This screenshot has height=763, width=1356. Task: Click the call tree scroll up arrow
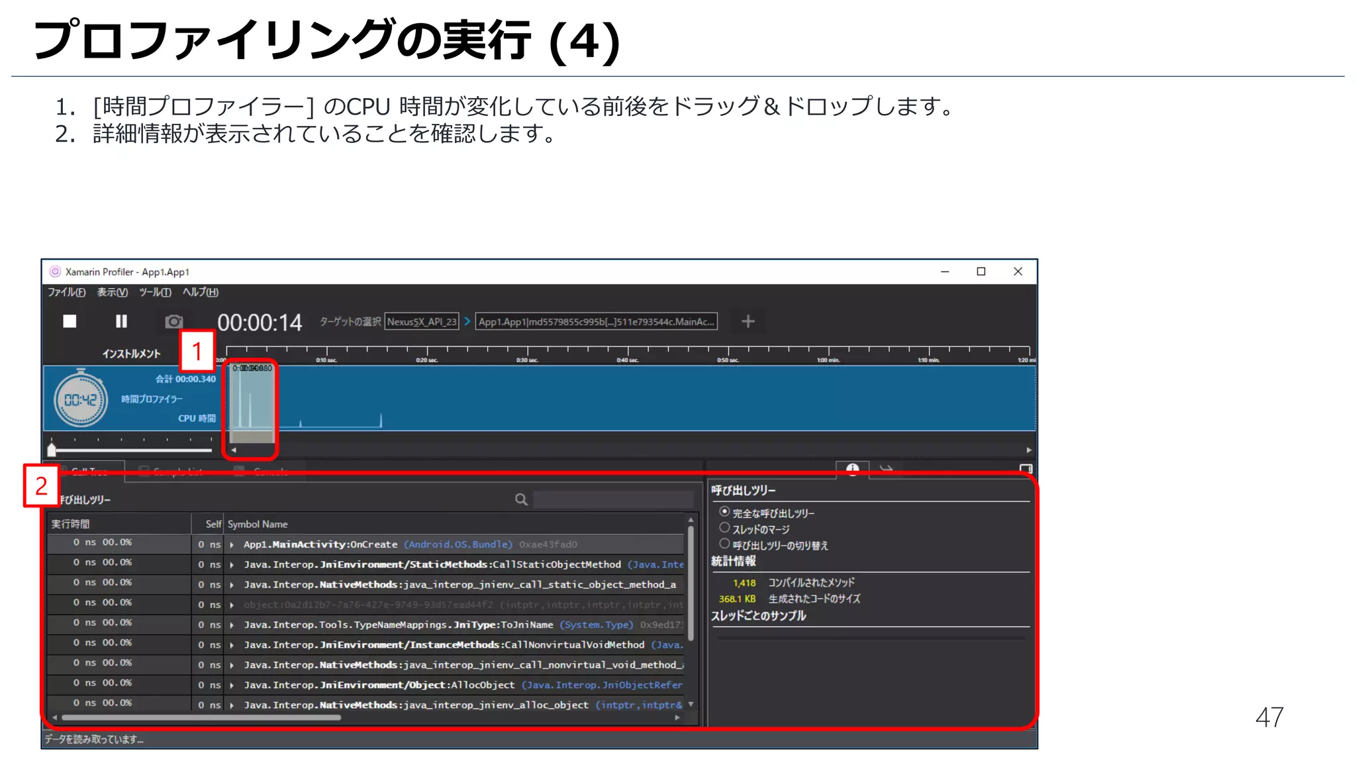pyautogui.click(x=691, y=520)
